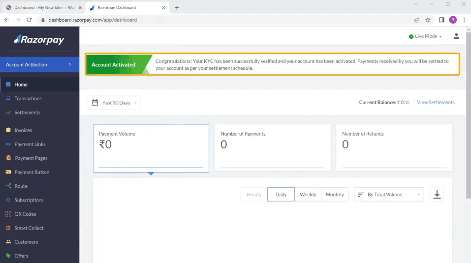Open Transactions in the sidebar

28,99
